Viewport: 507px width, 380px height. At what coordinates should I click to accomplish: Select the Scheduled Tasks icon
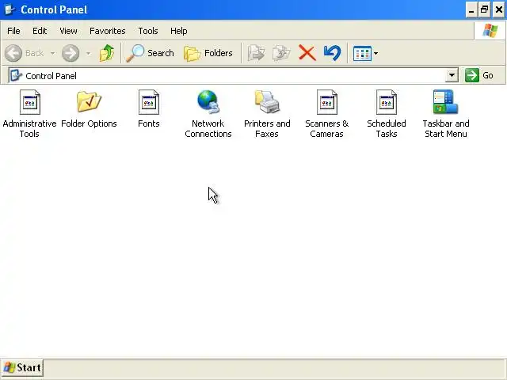[387, 102]
